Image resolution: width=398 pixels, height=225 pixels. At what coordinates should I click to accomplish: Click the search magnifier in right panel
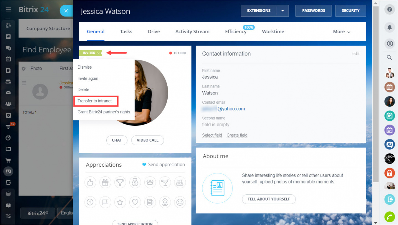pos(389,57)
